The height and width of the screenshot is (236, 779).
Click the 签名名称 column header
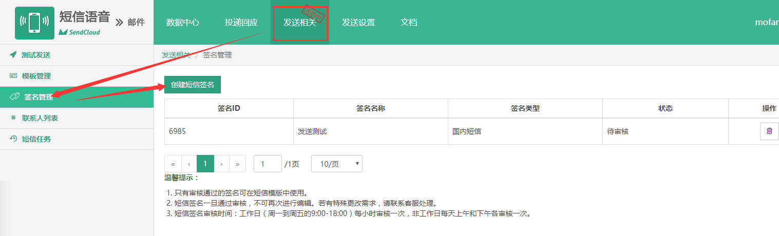[x=371, y=108]
